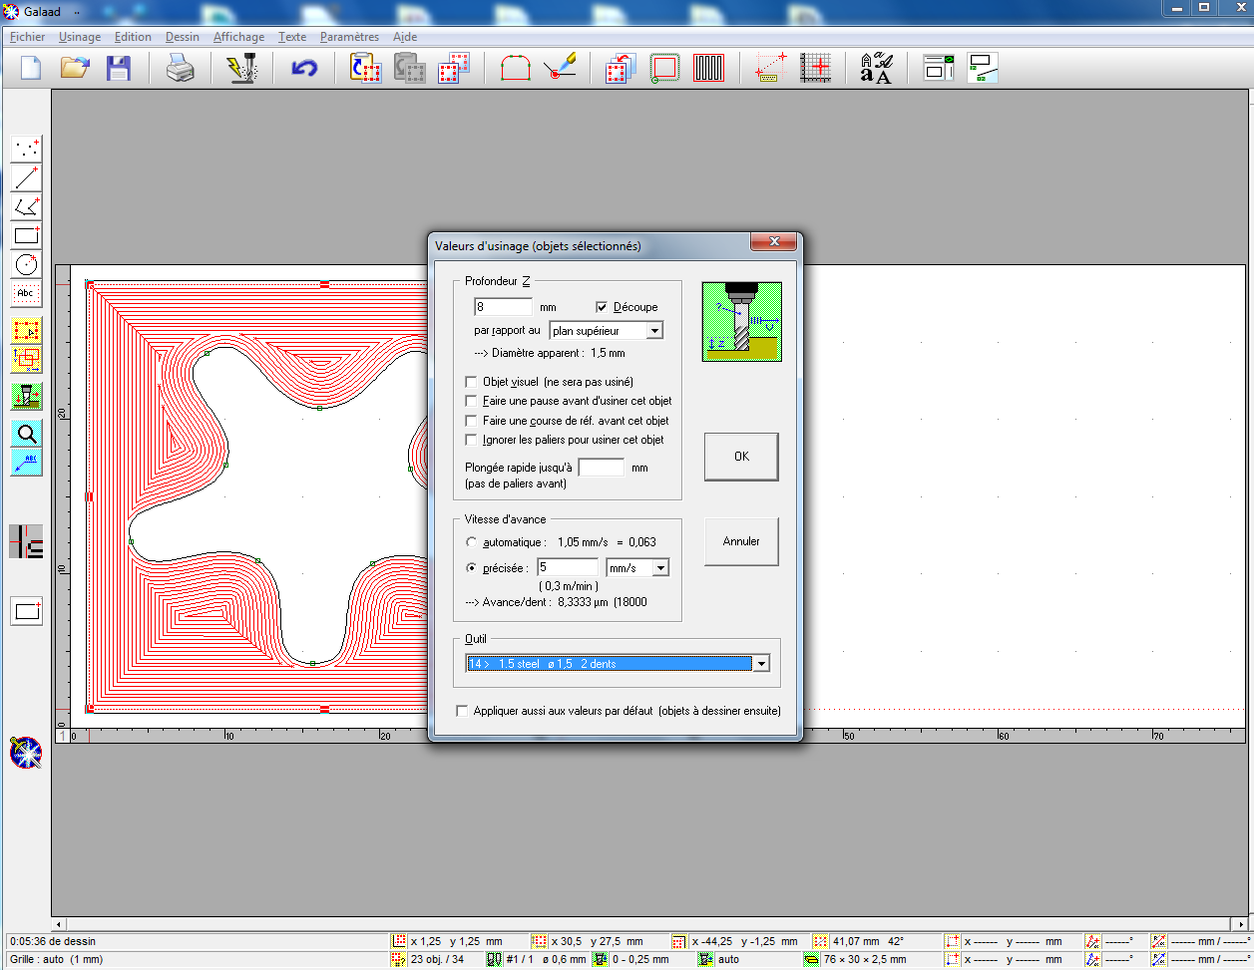Save drawing with floppy disk icon
This screenshot has height=970, width=1254.
(119, 68)
